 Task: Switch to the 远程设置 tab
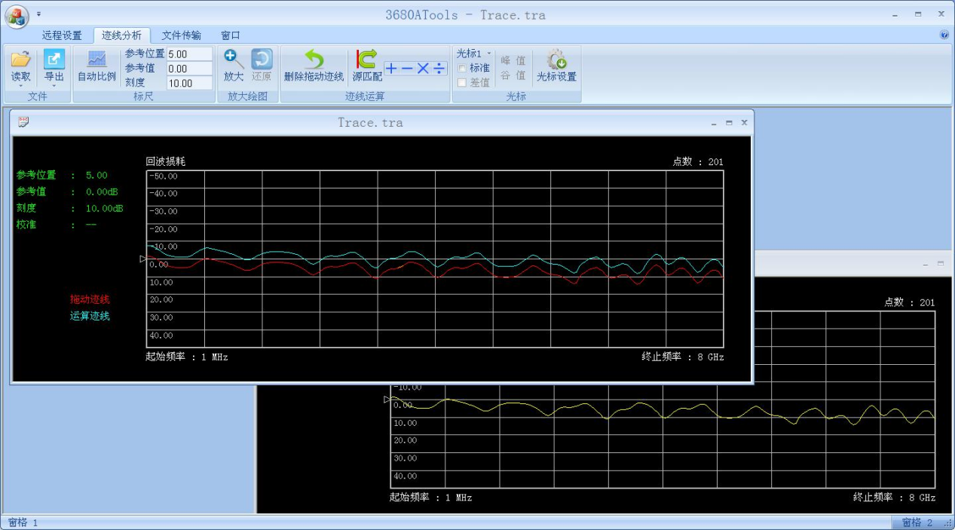(x=62, y=35)
